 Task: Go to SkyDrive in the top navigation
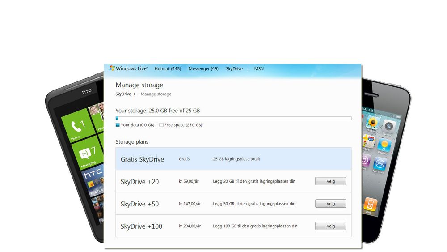point(234,69)
